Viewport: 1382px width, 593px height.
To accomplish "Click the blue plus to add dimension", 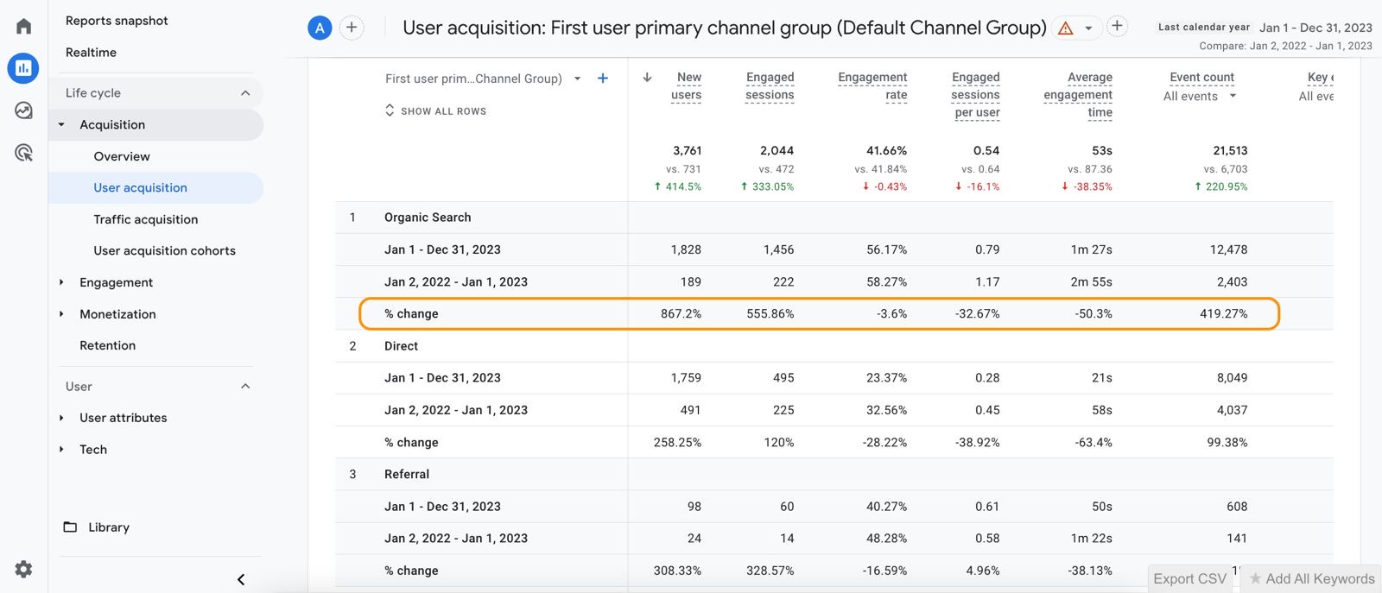I will coord(603,79).
